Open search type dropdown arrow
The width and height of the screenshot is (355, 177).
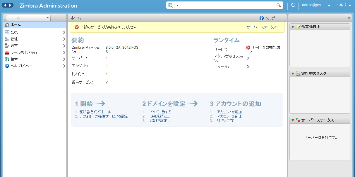pyautogui.click(x=177, y=6)
